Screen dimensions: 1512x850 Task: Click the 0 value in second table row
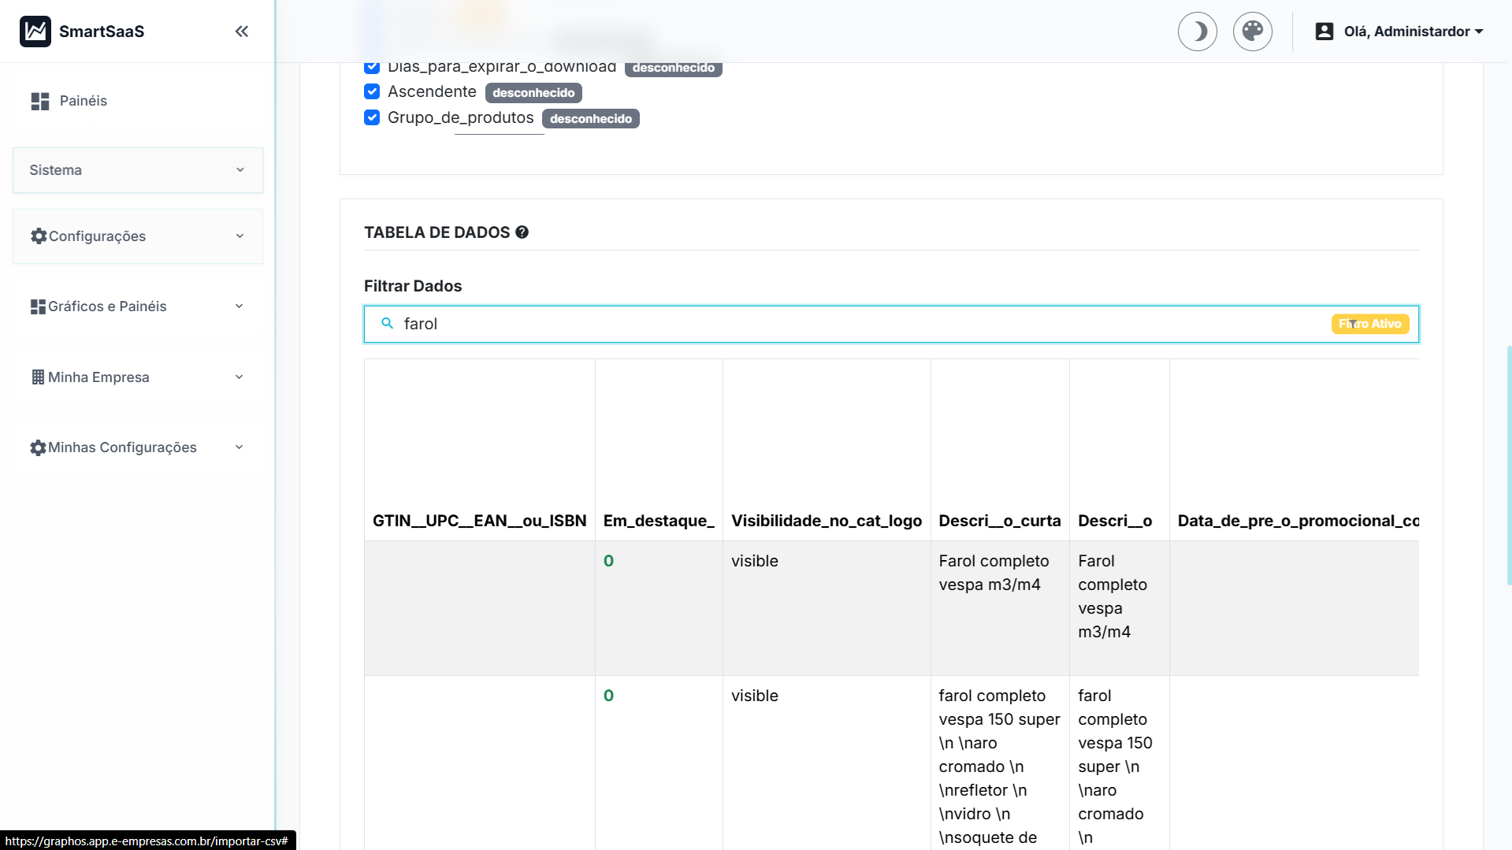[x=608, y=696]
